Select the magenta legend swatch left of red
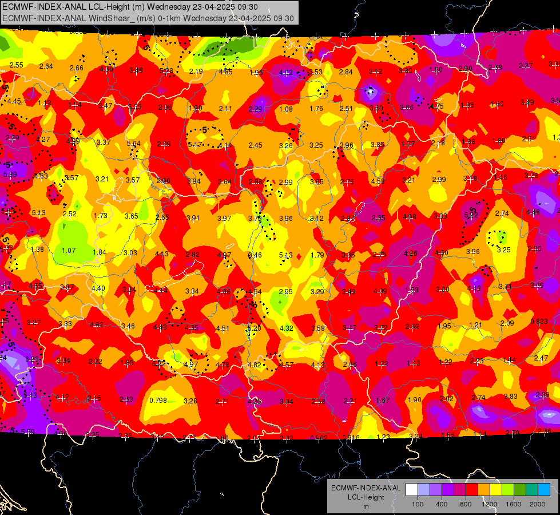The height and width of the screenshot is (515, 560). (x=460, y=490)
